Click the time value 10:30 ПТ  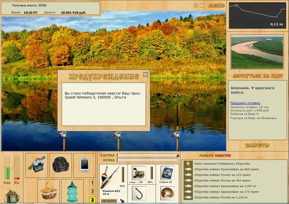(x=31, y=13)
